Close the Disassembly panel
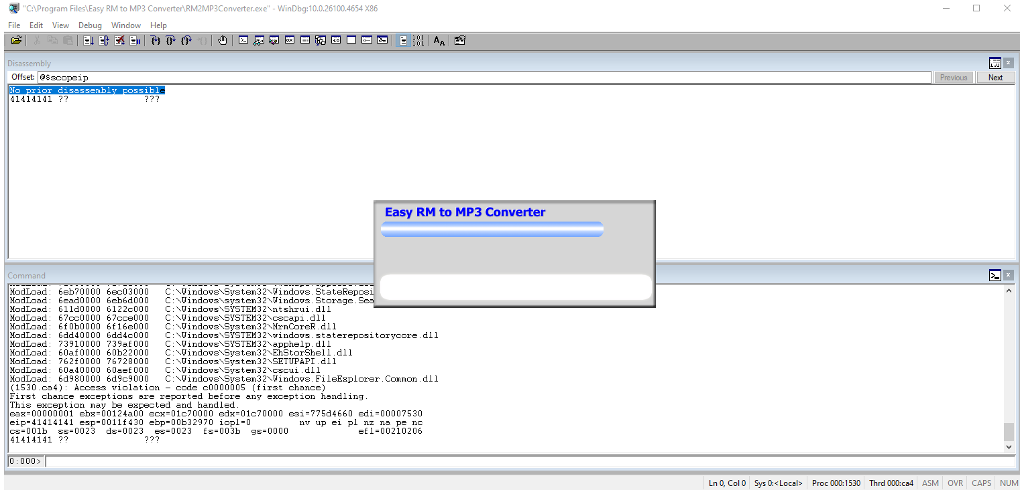1020x490 pixels. 1008,63
